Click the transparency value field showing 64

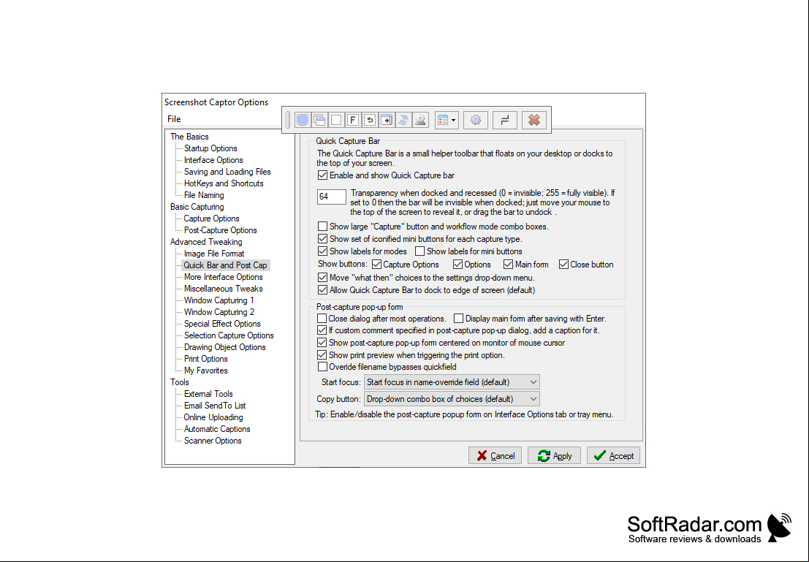coord(331,197)
